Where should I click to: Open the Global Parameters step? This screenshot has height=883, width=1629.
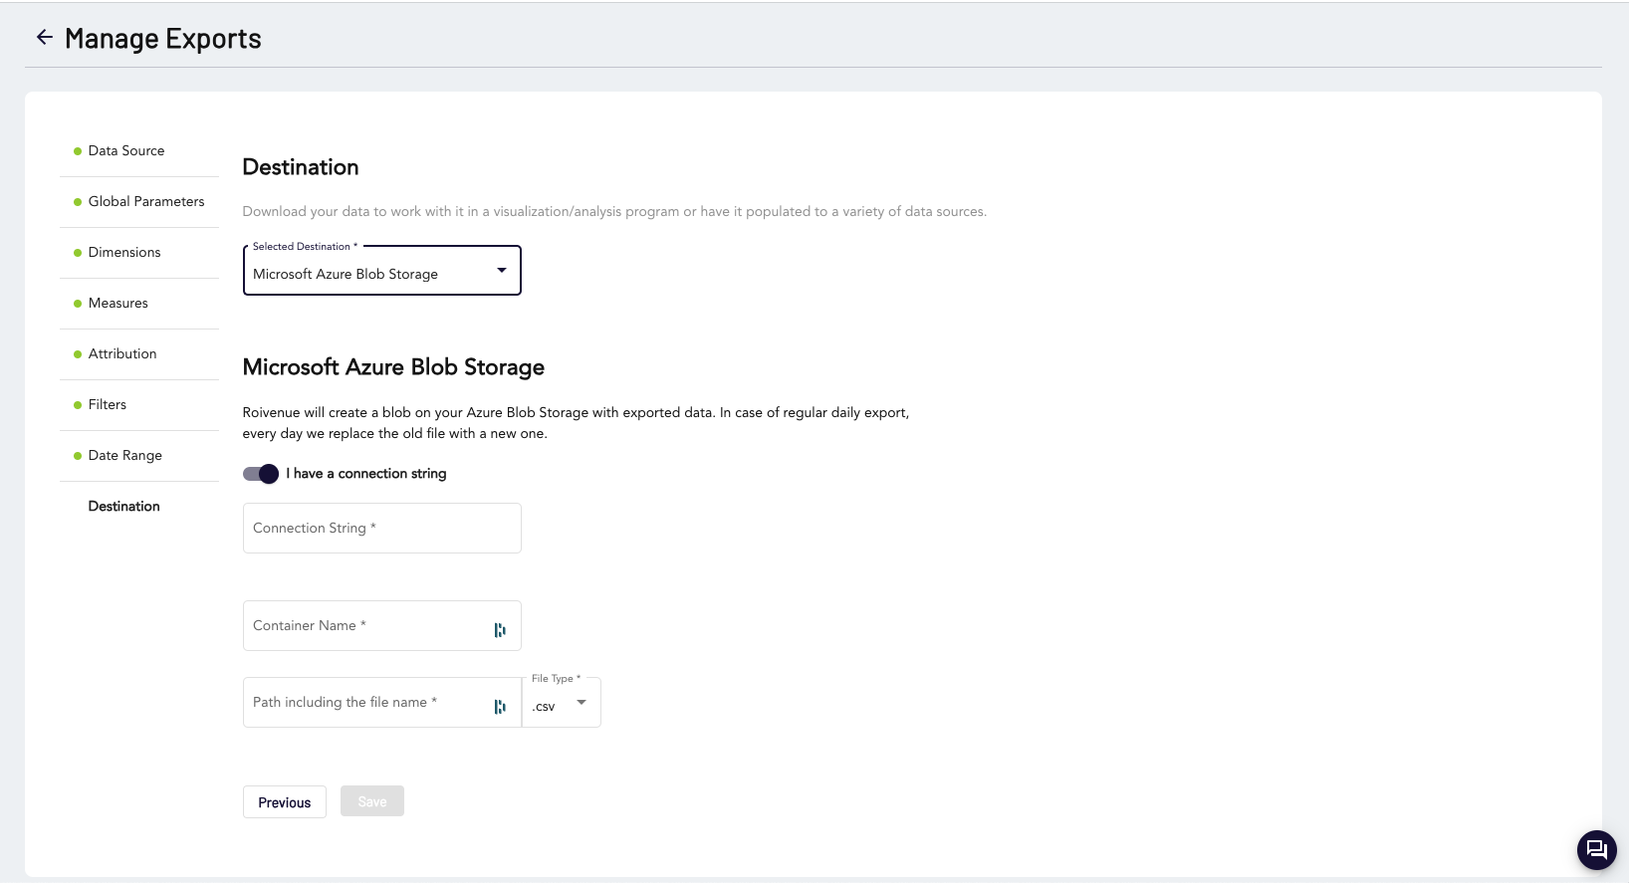146,202
